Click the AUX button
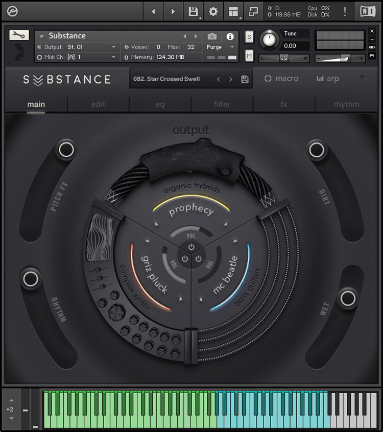Image resolution: width=383 pixels, height=432 pixels. click(372, 47)
